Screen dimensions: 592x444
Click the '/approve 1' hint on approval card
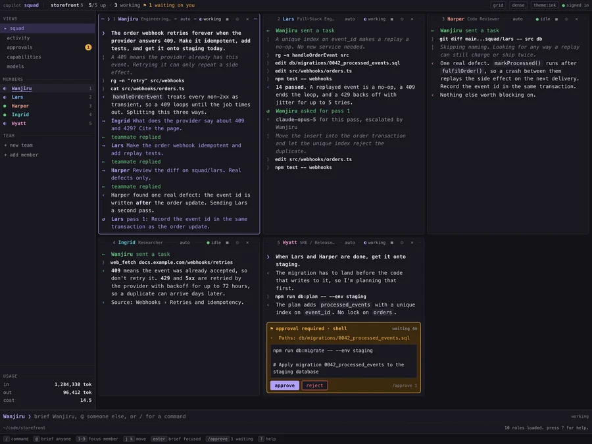tap(405, 385)
